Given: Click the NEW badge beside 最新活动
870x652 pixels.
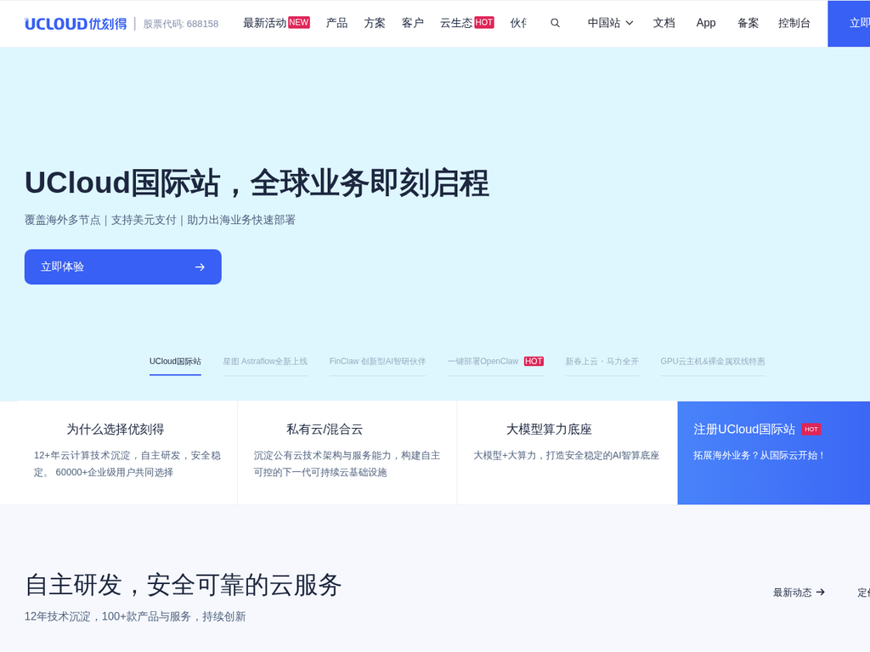Looking at the screenshot, I should click(299, 23).
